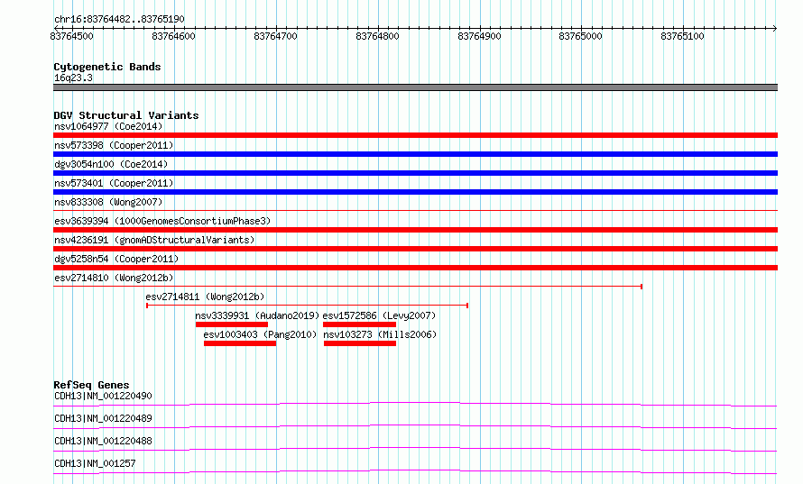Open nsv573401 (Cooper2011) variant details
803x484 pixels.
pyautogui.click(x=114, y=183)
